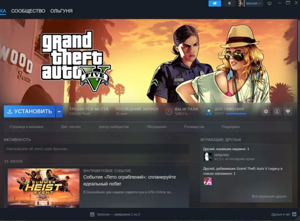Click the 31 ИЮЛЯ date heading

(13, 161)
